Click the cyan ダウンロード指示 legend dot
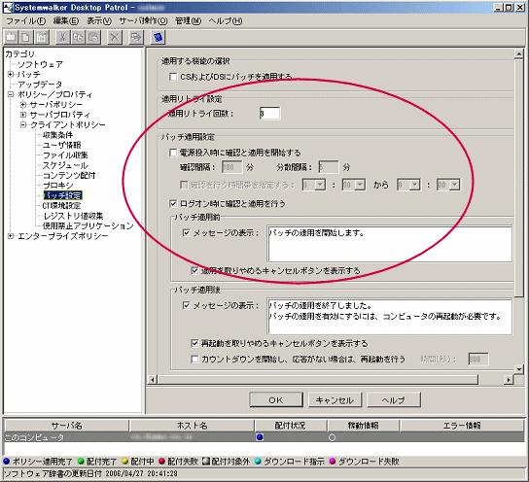Screen dimensions: 529x482 point(258,461)
